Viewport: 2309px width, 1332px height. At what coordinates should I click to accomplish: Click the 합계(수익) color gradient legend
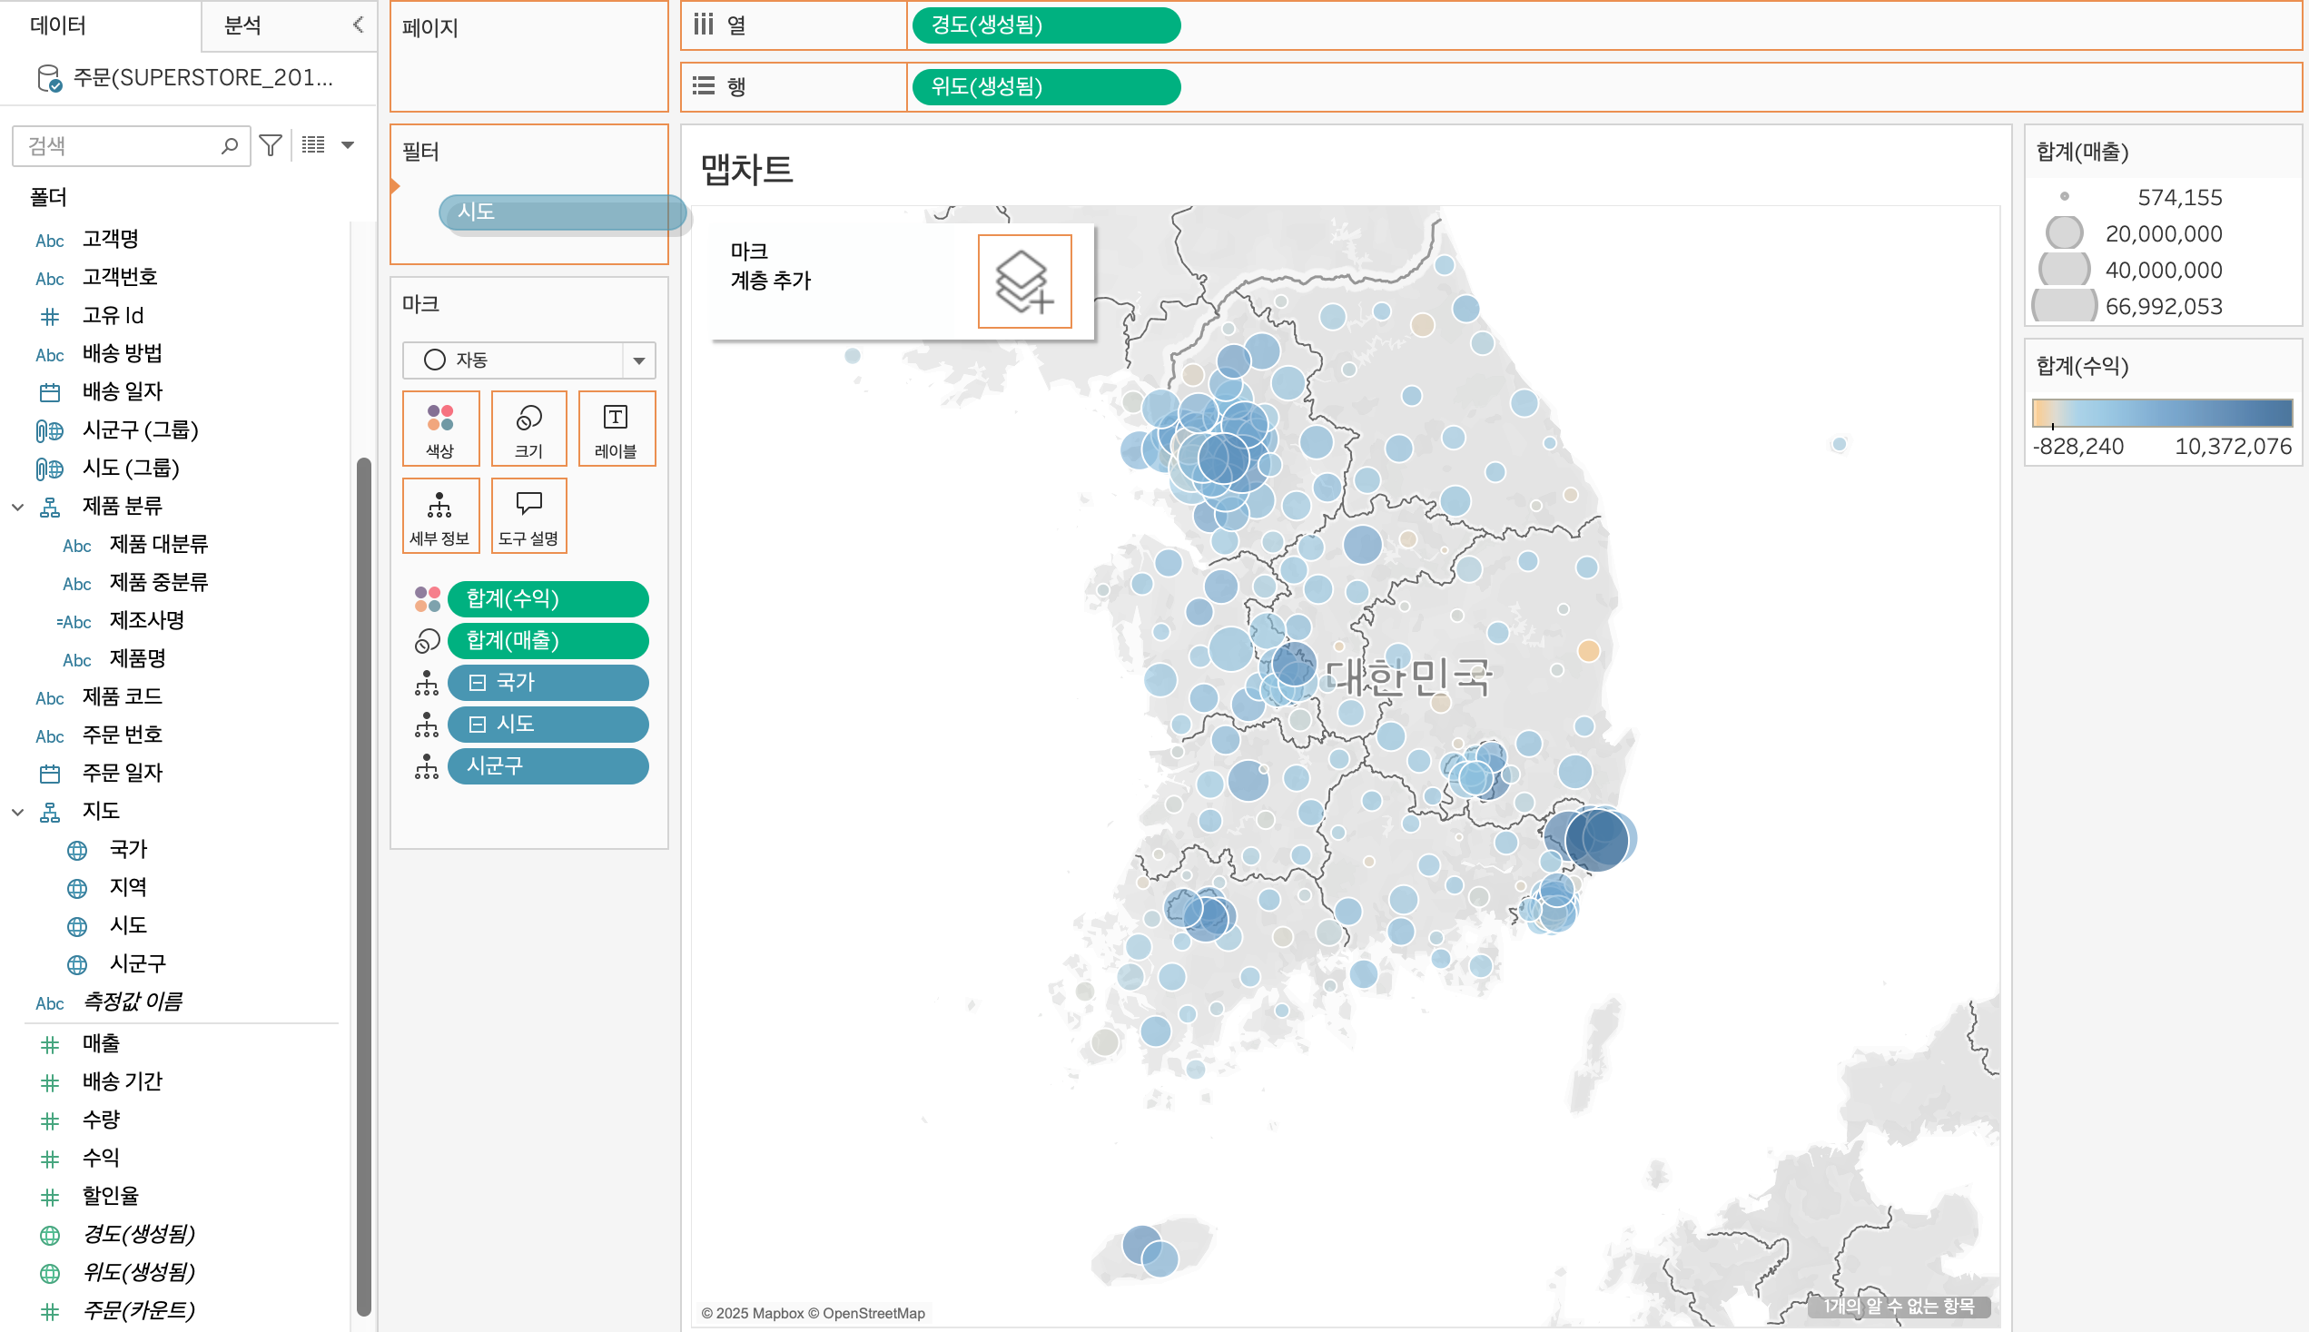pos(2162,412)
